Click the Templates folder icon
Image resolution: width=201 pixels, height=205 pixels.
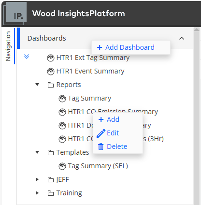(x=51, y=152)
